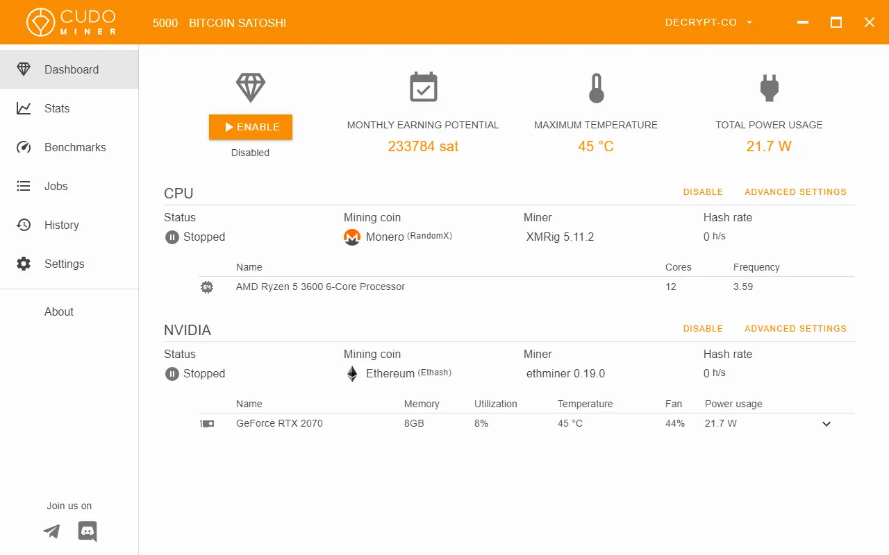Open the Benchmarks page
The width and height of the screenshot is (889, 555).
point(74,147)
